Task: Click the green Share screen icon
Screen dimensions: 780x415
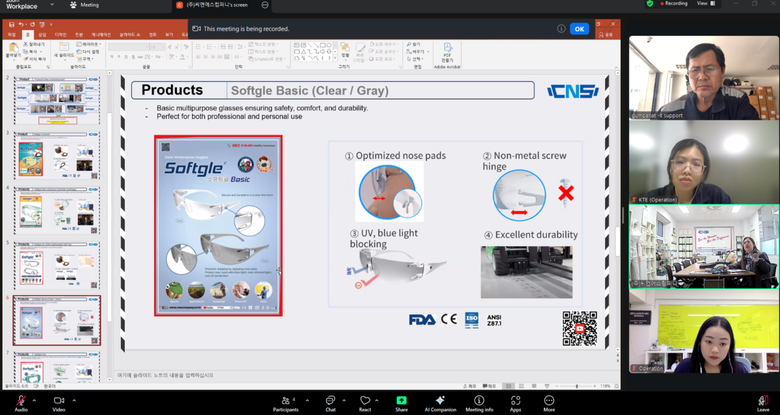Action: tap(401, 401)
